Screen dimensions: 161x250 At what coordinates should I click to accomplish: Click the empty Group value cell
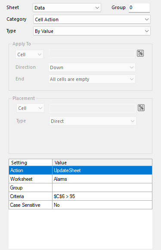click(102, 188)
